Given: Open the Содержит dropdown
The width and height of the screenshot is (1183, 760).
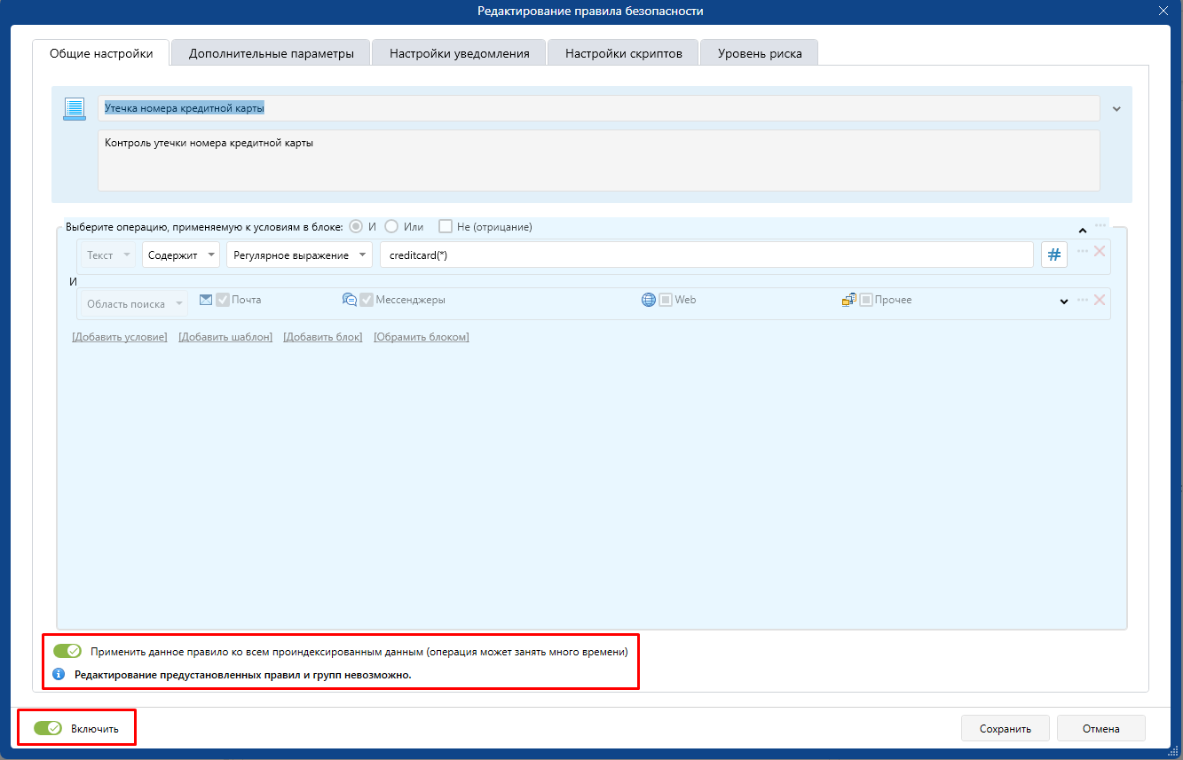Looking at the screenshot, I should click(x=181, y=255).
